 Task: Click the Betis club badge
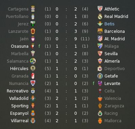pos(100,24)
